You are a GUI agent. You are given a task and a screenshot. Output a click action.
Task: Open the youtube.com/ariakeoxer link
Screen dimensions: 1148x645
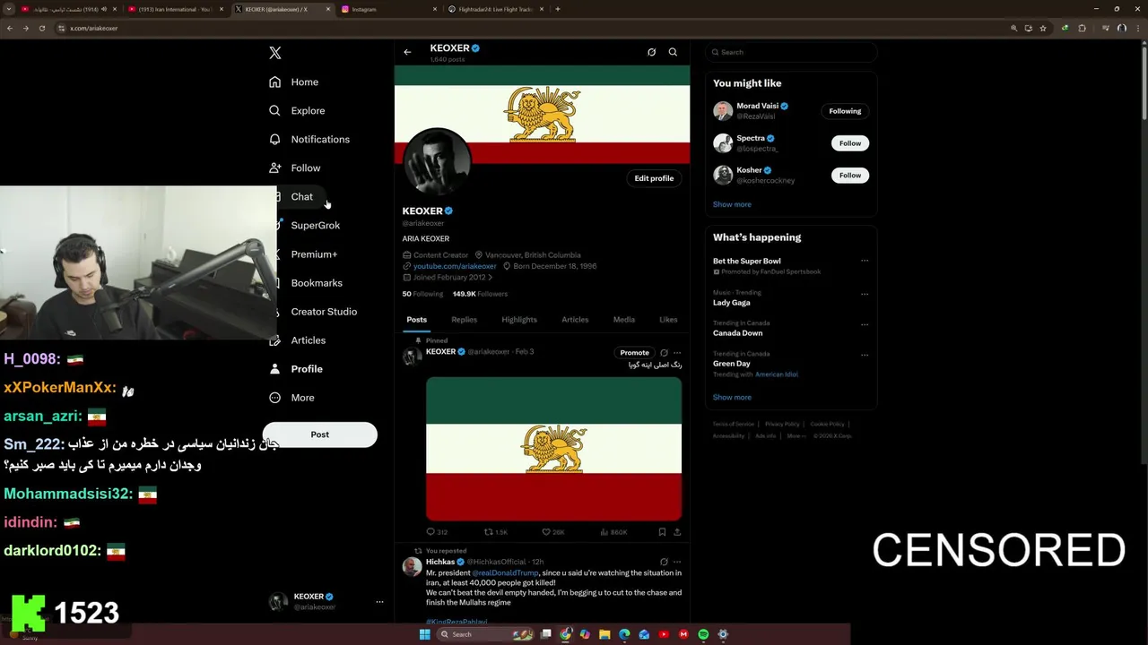coord(455,266)
